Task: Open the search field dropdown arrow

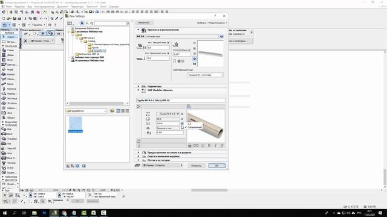Action: point(128,23)
